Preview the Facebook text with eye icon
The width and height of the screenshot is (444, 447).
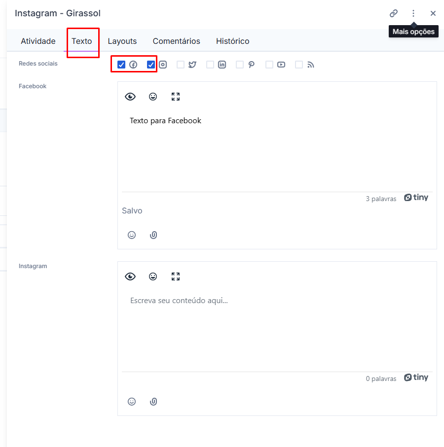pos(130,97)
